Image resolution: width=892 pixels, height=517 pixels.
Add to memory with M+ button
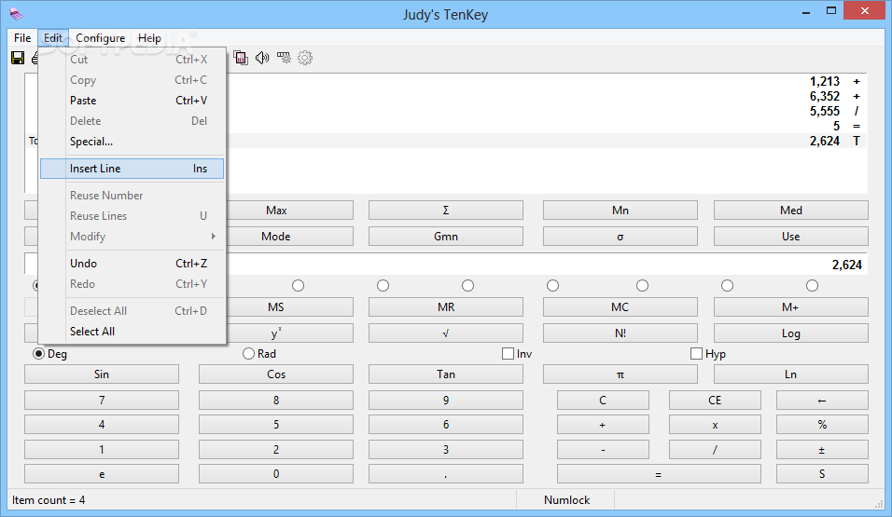pyautogui.click(x=790, y=307)
